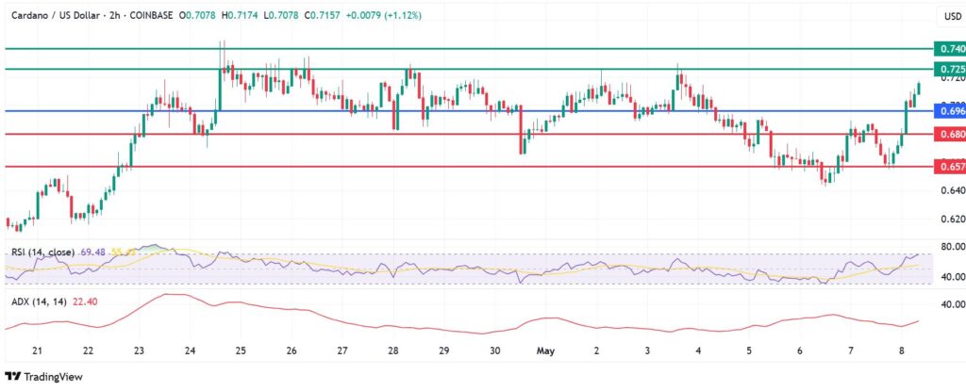Click the May label on time axis
The height and width of the screenshot is (391, 966).
pos(547,350)
